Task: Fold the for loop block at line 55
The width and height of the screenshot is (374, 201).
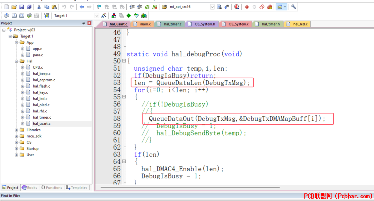Action: click(124, 97)
